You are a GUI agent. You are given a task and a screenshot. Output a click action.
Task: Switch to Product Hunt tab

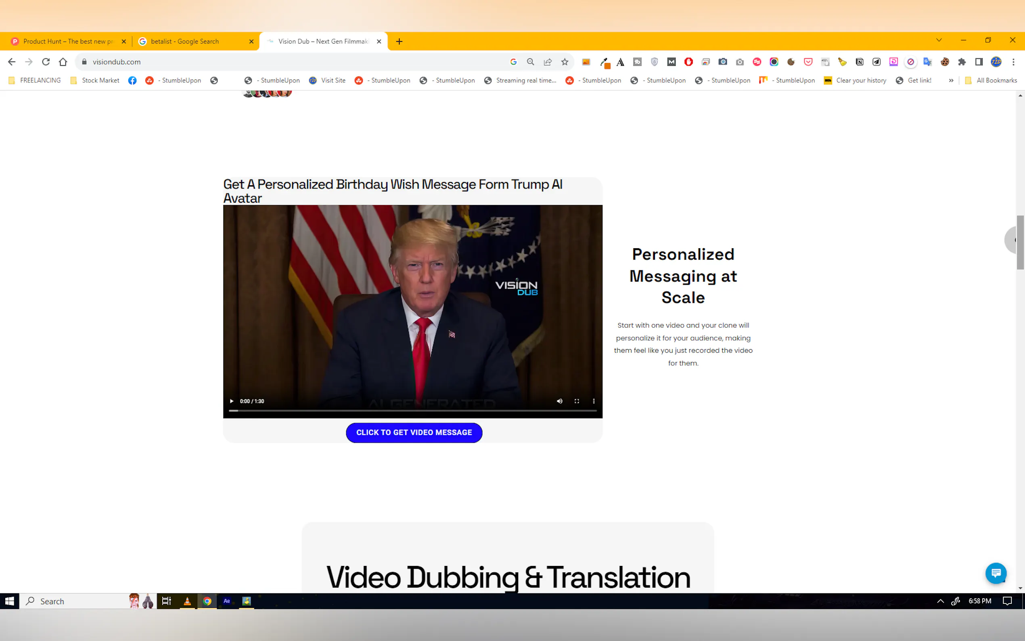tap(68, 41)
